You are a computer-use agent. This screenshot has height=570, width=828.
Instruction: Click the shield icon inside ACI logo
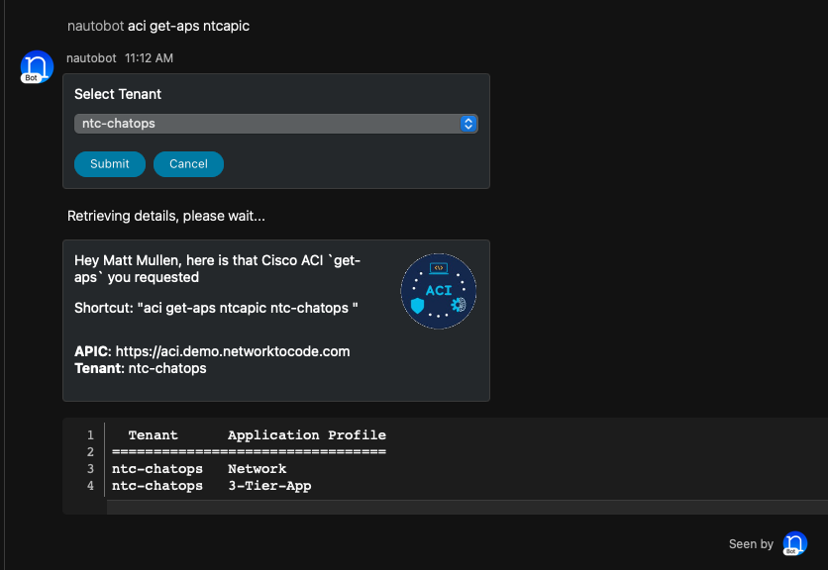[x=417, y=306]
